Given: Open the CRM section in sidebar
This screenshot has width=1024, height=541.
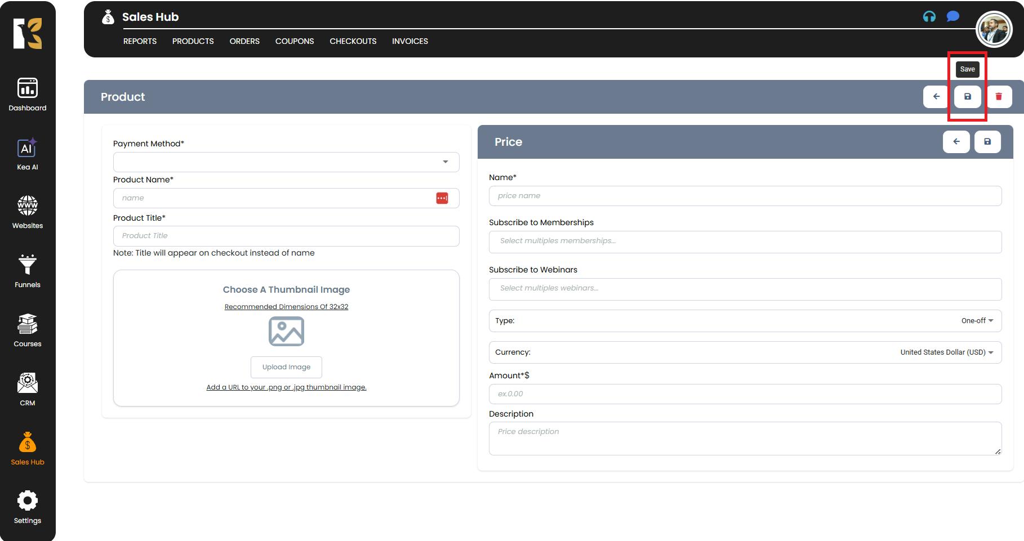Looking at the screenshot, I should pyautogui.click(x=27, y=389).
